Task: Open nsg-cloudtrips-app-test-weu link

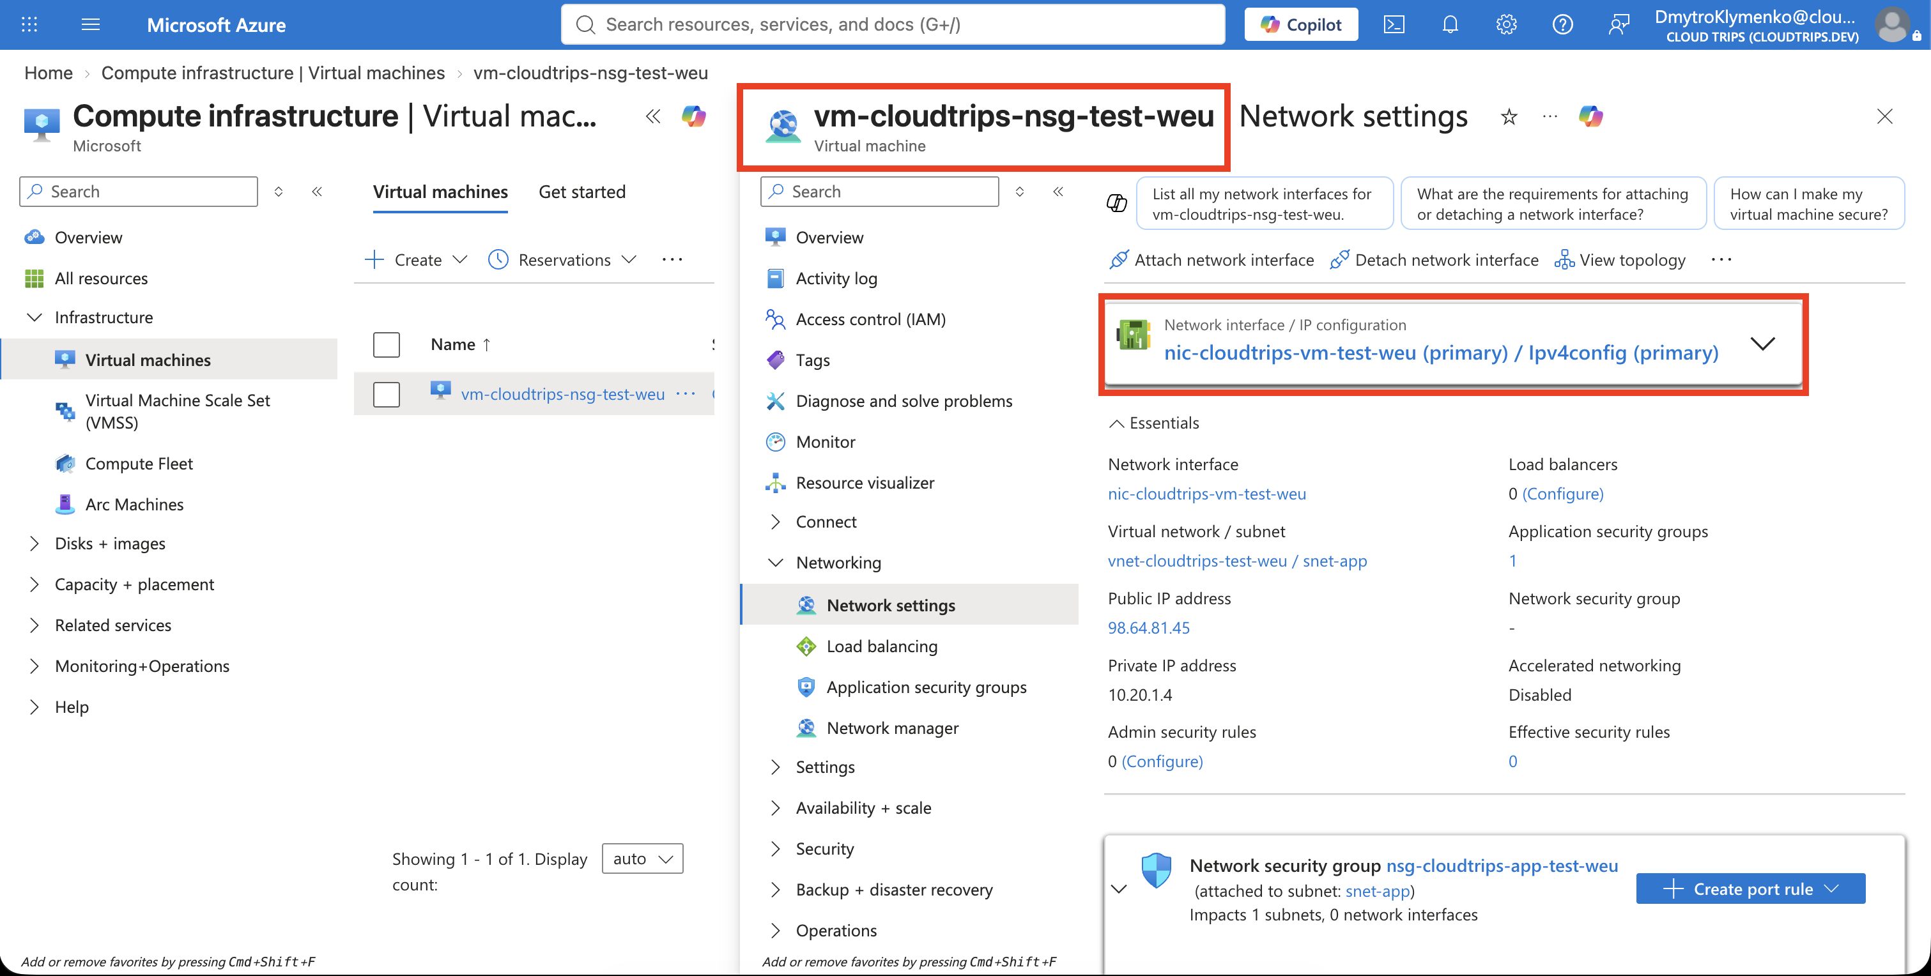Action: (1502, 865)
